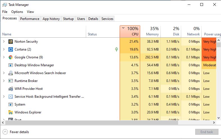Image resolution: width=221 pixels, height=139 pixels.
Task: Click the Desktop Window Manager icon
Action: click(11, 65)
